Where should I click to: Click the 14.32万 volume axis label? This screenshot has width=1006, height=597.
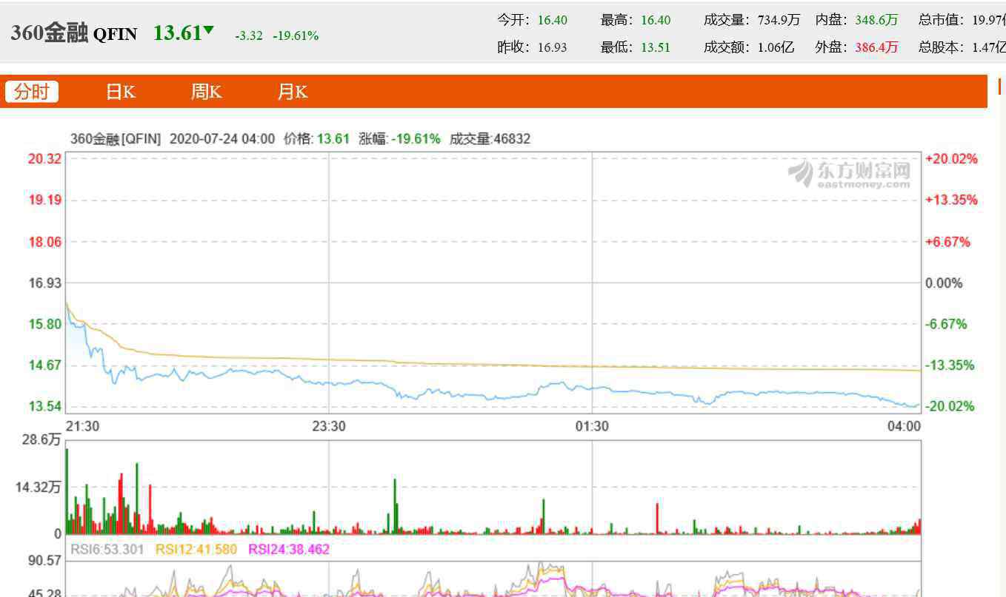(x=38, y=487)
